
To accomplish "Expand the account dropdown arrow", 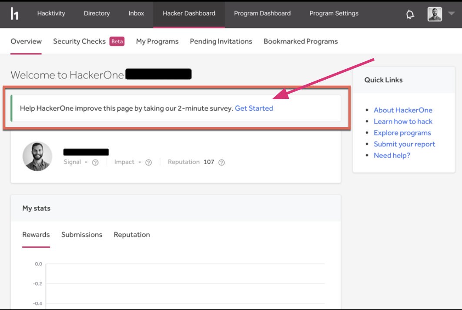I will 451,13.
